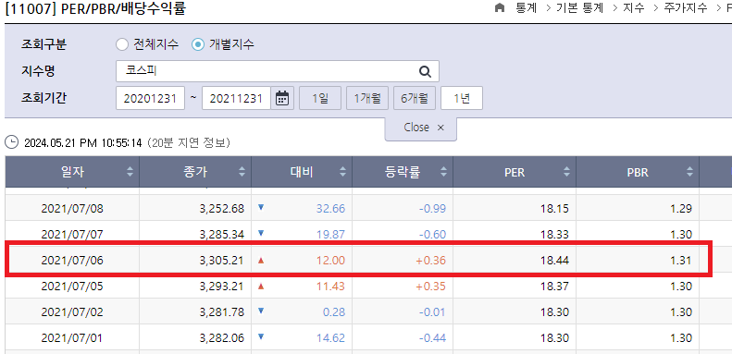
Task: Set period with the 1년 button
Action: pos(462,98)
